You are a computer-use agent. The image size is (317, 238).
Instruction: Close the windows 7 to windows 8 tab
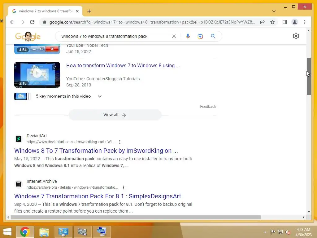77,11
